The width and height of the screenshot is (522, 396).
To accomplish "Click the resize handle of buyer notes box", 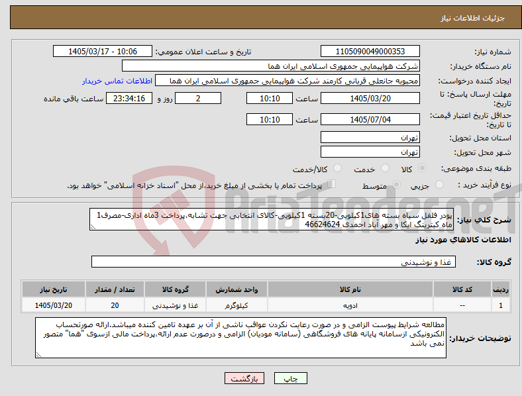I will [38, 355].
